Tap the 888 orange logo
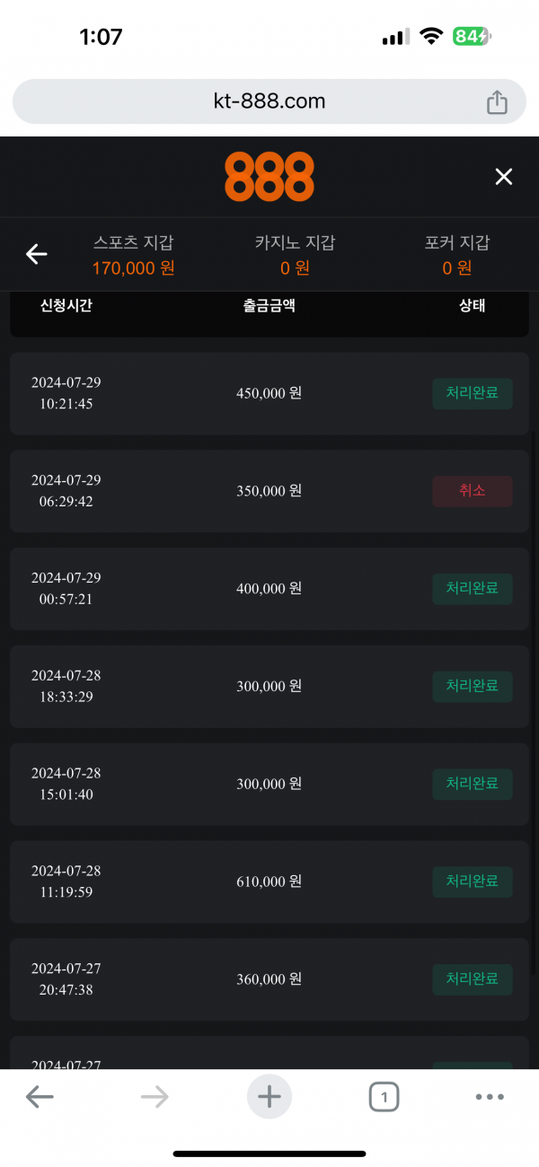The image size is (539, 1167). (269, 177)
